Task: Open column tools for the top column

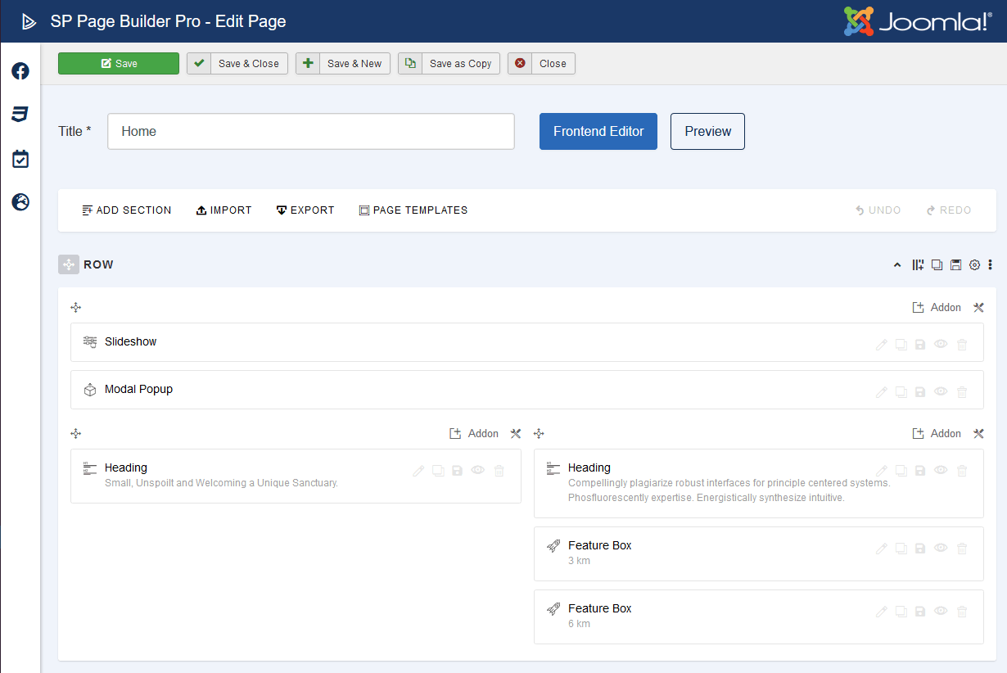Action: click(x=978, y=308)
